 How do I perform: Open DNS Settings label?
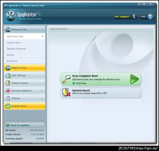(x=19, y=75)
